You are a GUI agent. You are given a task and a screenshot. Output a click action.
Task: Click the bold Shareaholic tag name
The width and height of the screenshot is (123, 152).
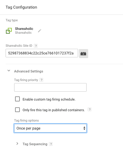pos(24,29)
